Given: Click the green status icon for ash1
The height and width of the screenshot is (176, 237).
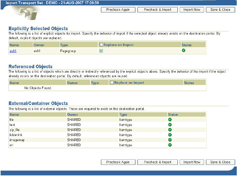Looking at the screenshot, I should [x=184, y=50].
